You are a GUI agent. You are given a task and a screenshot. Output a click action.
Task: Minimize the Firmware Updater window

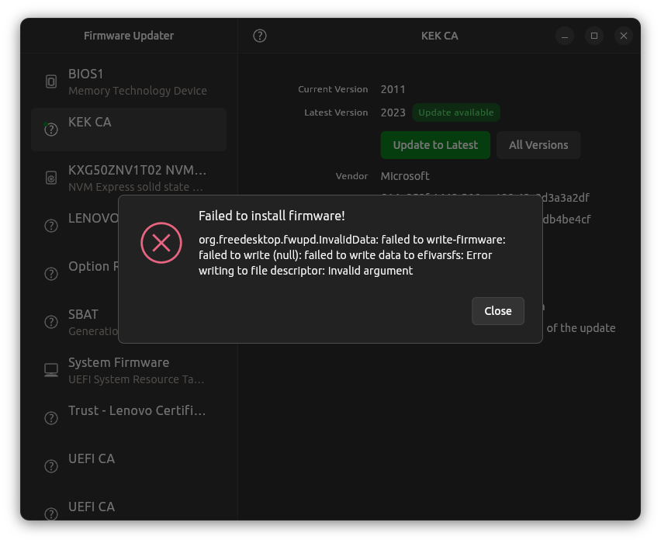tap(565, 36)
